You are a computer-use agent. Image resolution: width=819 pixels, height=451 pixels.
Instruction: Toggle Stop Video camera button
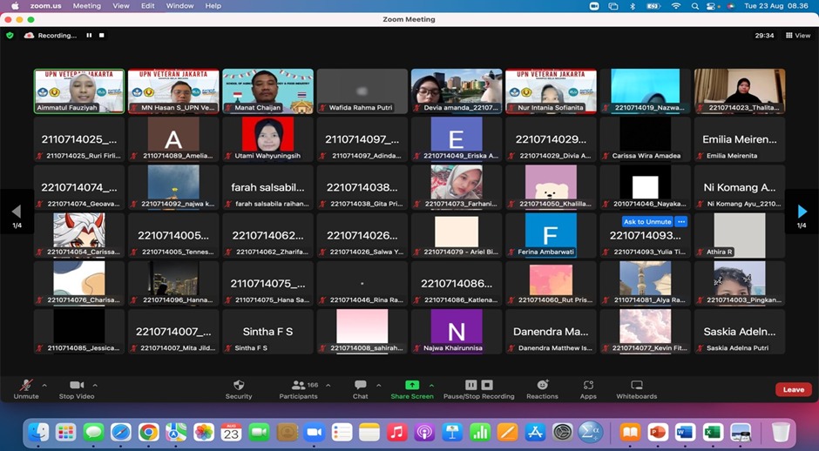point(77,386)
